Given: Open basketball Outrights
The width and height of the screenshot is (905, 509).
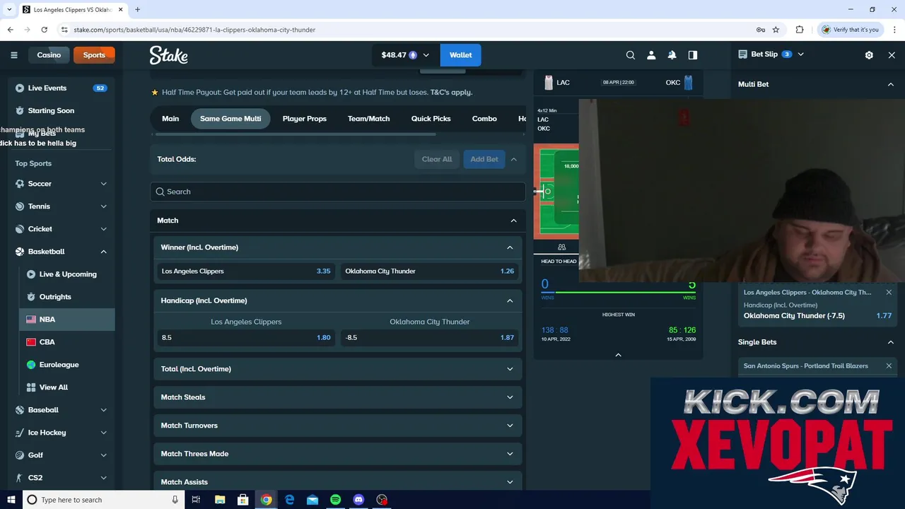Looking at the screenshot, I should coord(67,297).
